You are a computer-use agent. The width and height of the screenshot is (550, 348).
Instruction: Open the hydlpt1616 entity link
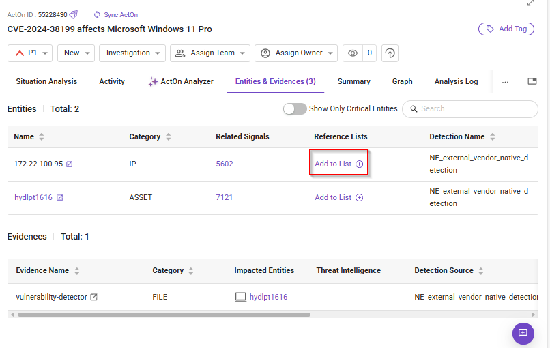pos(33,197)
